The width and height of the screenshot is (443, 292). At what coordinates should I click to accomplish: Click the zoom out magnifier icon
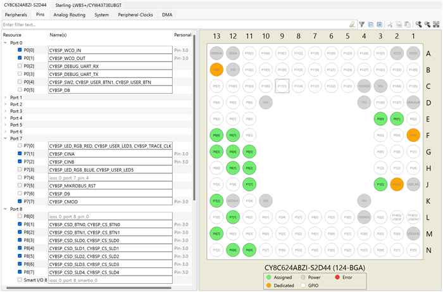pyautogui.click(x=428, y=24)
